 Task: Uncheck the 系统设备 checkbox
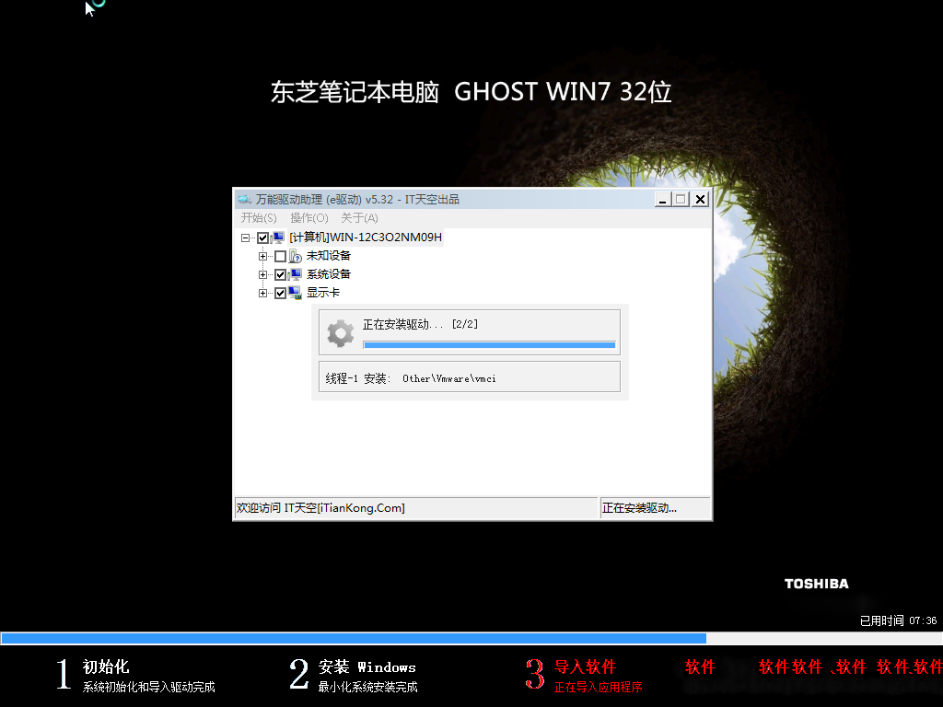[x=281, y=274]
